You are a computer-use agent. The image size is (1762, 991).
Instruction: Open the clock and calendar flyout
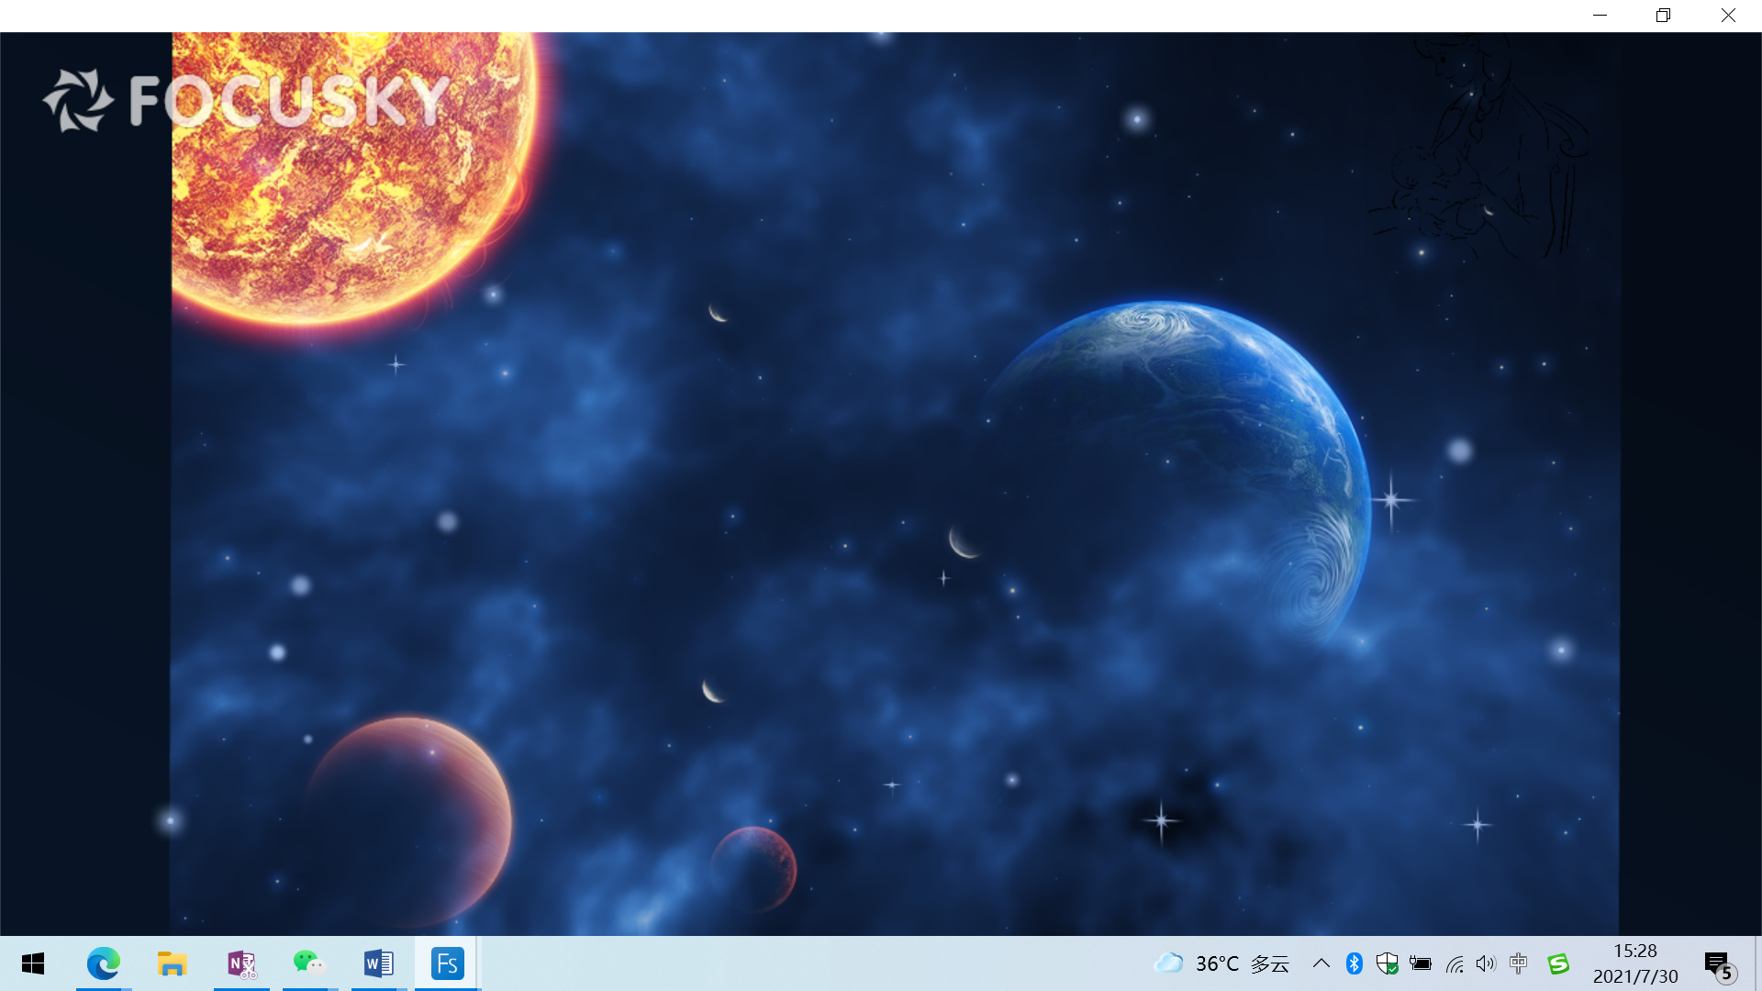click(1635, 963)
